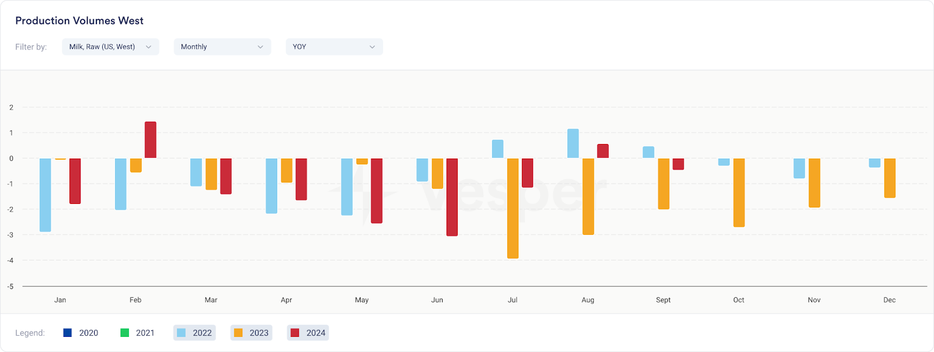Toggle the 2020 legend series
Viewport: 934px width, 352px height.
[81, 333]
